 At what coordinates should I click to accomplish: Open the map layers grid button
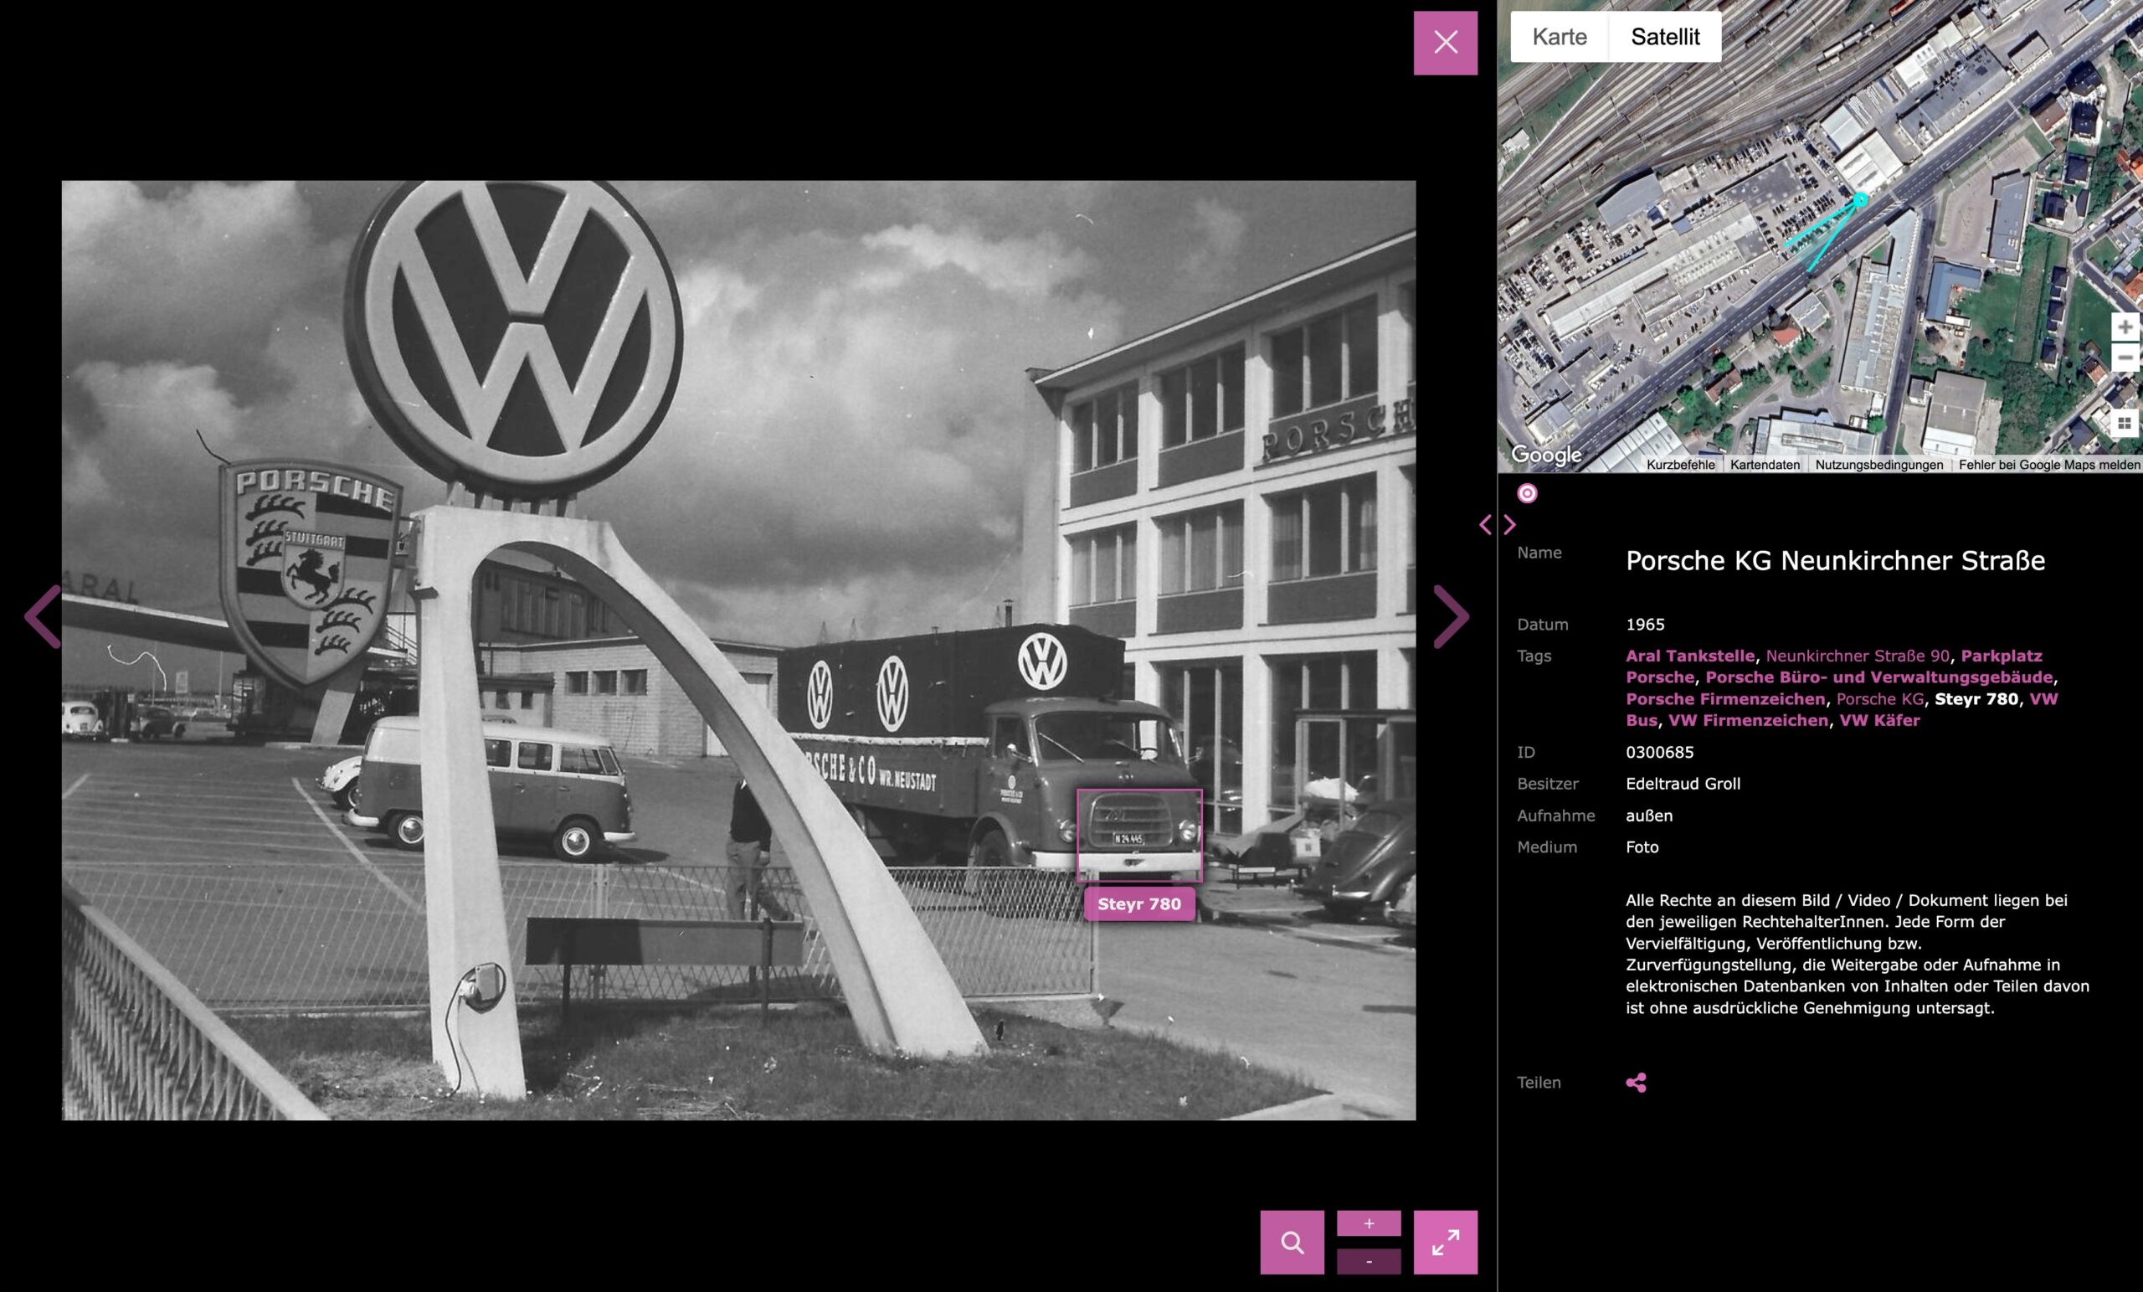pyautogui.click(x=2125, y=423)
